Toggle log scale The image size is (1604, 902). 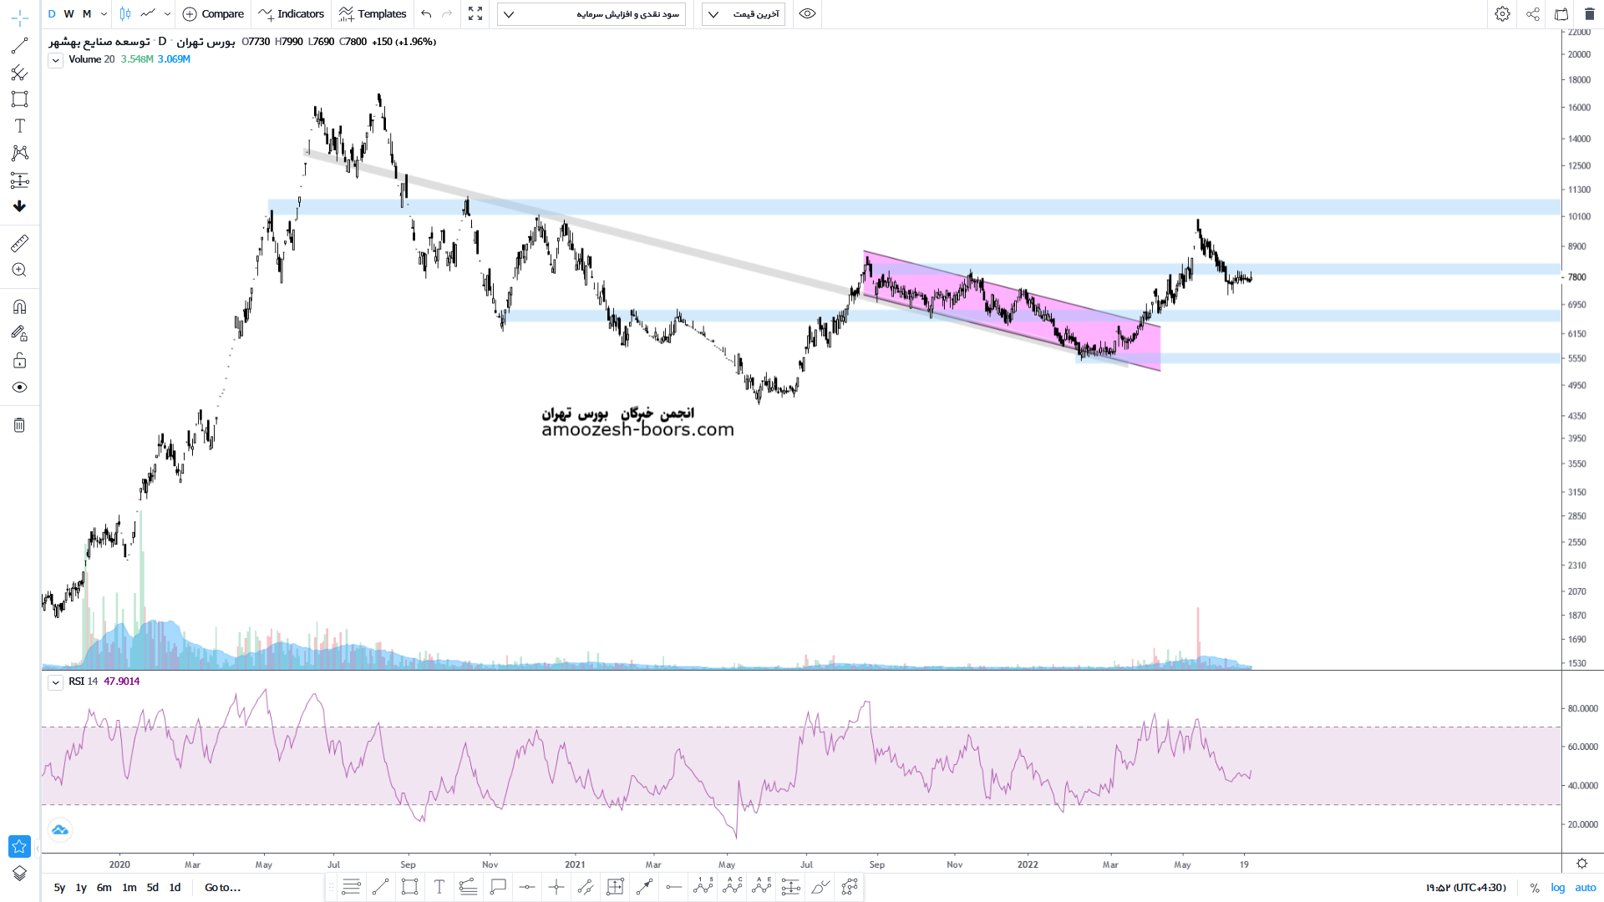[x=1557, y=888]
